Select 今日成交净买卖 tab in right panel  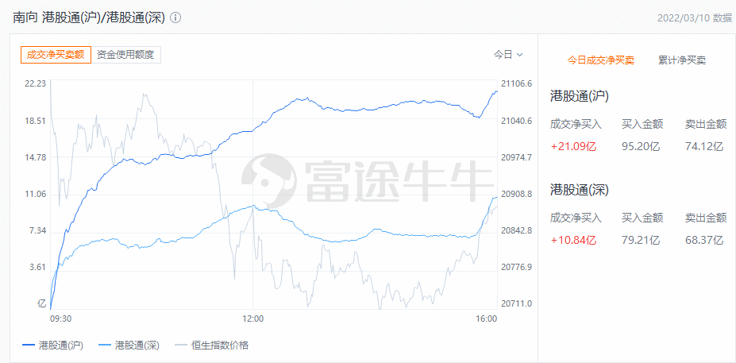coord(600,60)
